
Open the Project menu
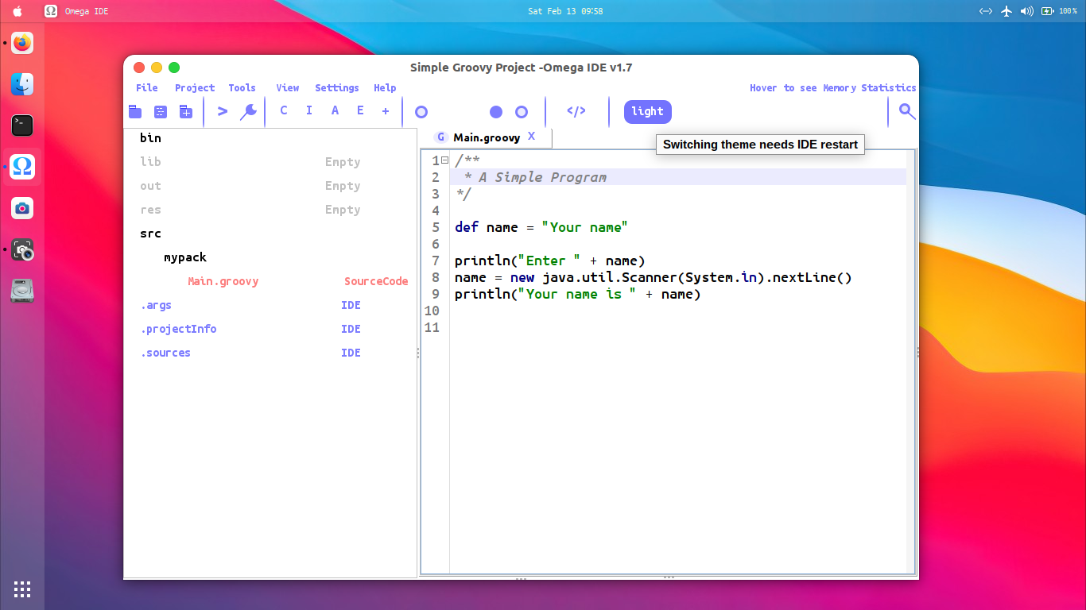195,88
